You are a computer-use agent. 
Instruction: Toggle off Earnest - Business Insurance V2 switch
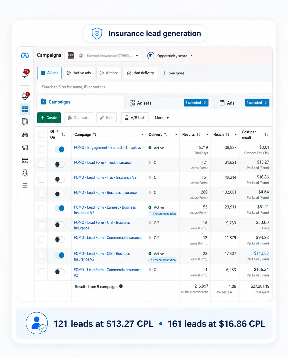point(60,208)
